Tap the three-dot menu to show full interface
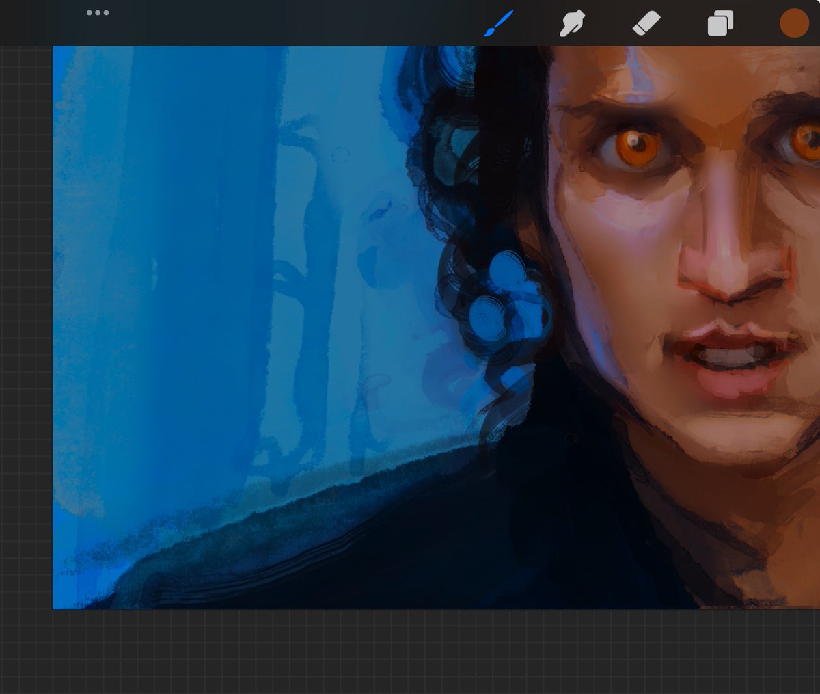Screen dimensions: 820x694 point(98,12)
